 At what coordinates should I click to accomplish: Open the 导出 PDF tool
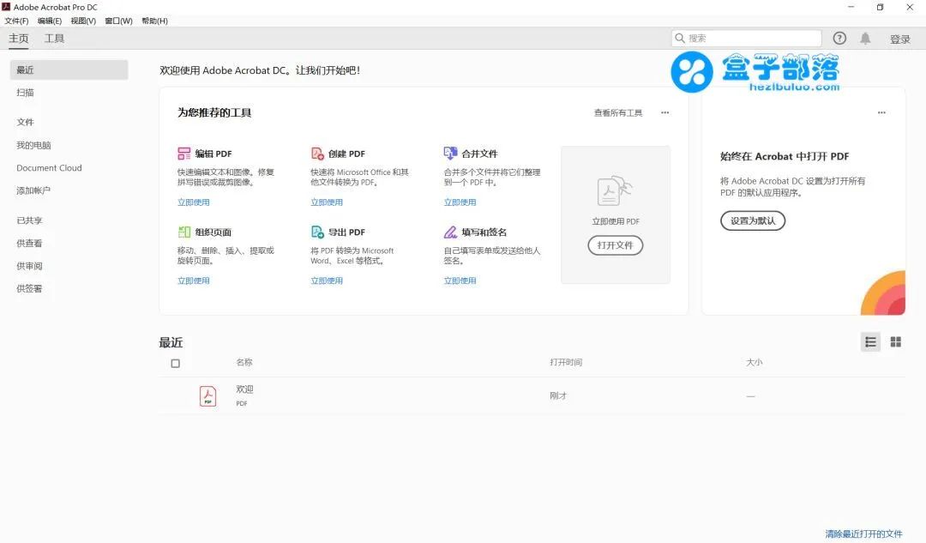point(316,232)
